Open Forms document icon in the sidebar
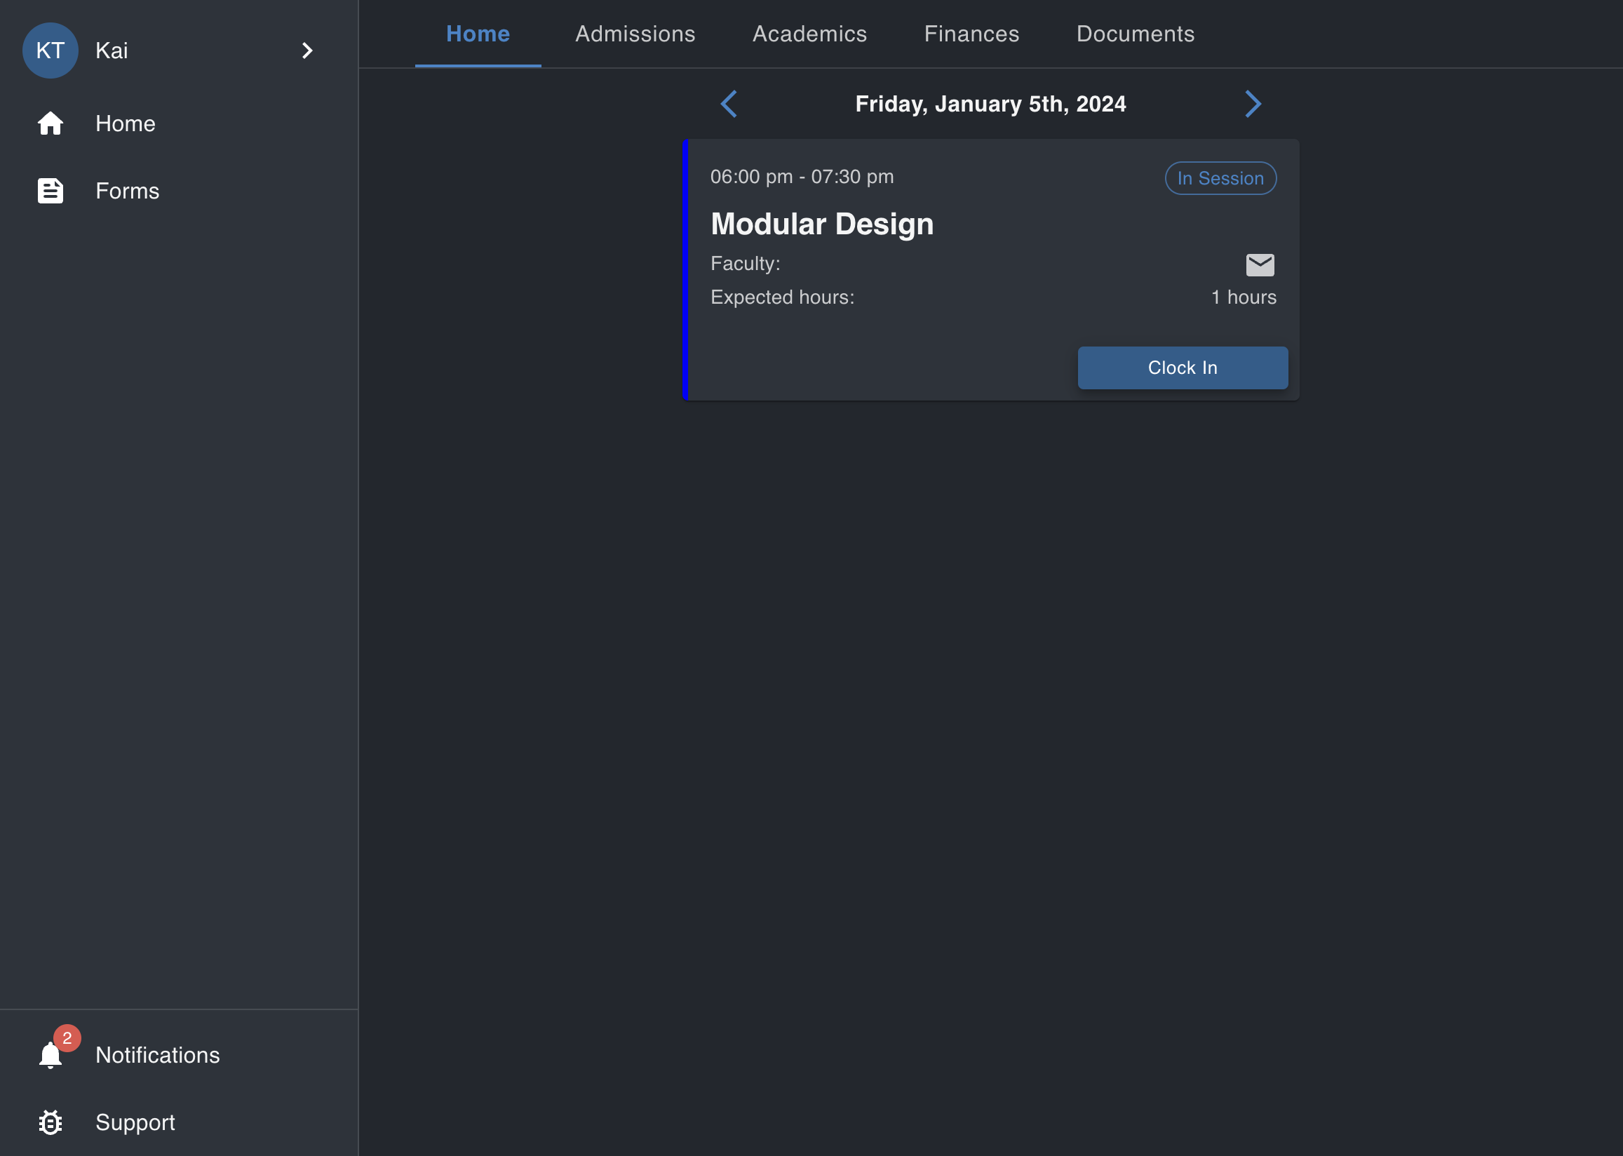This screenshot has height=1156, width=1623. (x=50, y=191)
